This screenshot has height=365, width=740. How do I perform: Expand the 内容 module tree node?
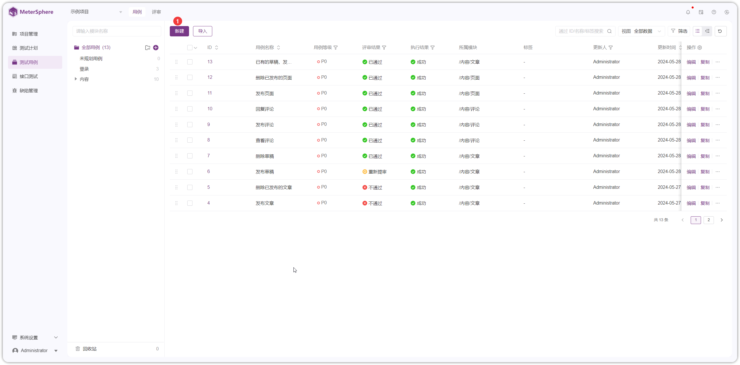tap(76, 79)
